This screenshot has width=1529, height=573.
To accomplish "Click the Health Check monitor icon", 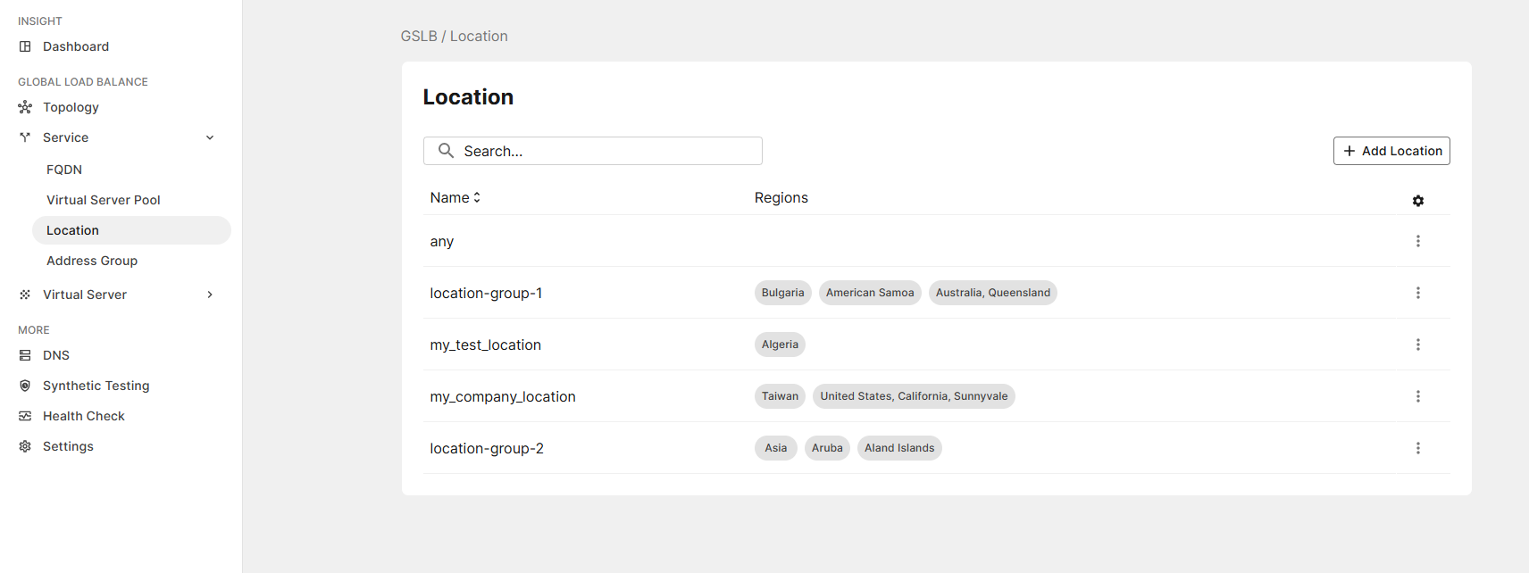I will point(25,416).
